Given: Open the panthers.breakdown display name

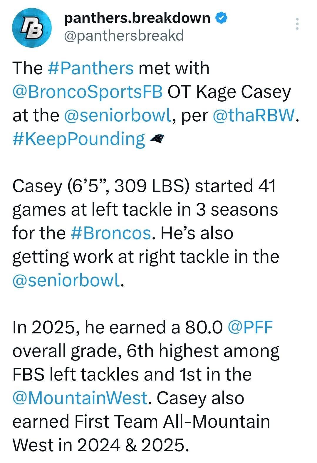Looking at the screenshot, I should 137,19.
